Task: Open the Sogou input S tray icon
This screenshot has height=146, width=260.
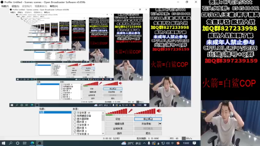Action: (x=178, y=143)
